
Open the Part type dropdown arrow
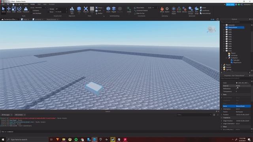(x=79, y=14)
